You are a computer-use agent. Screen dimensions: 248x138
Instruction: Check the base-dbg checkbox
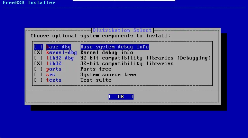pos(38,47)
